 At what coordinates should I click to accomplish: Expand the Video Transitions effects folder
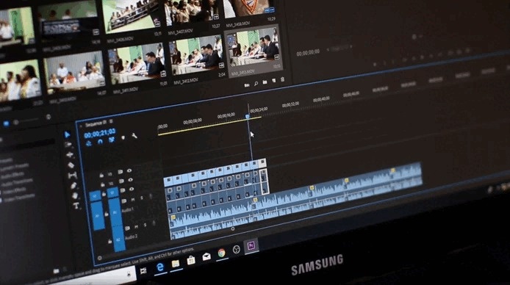tap(19, 197)
